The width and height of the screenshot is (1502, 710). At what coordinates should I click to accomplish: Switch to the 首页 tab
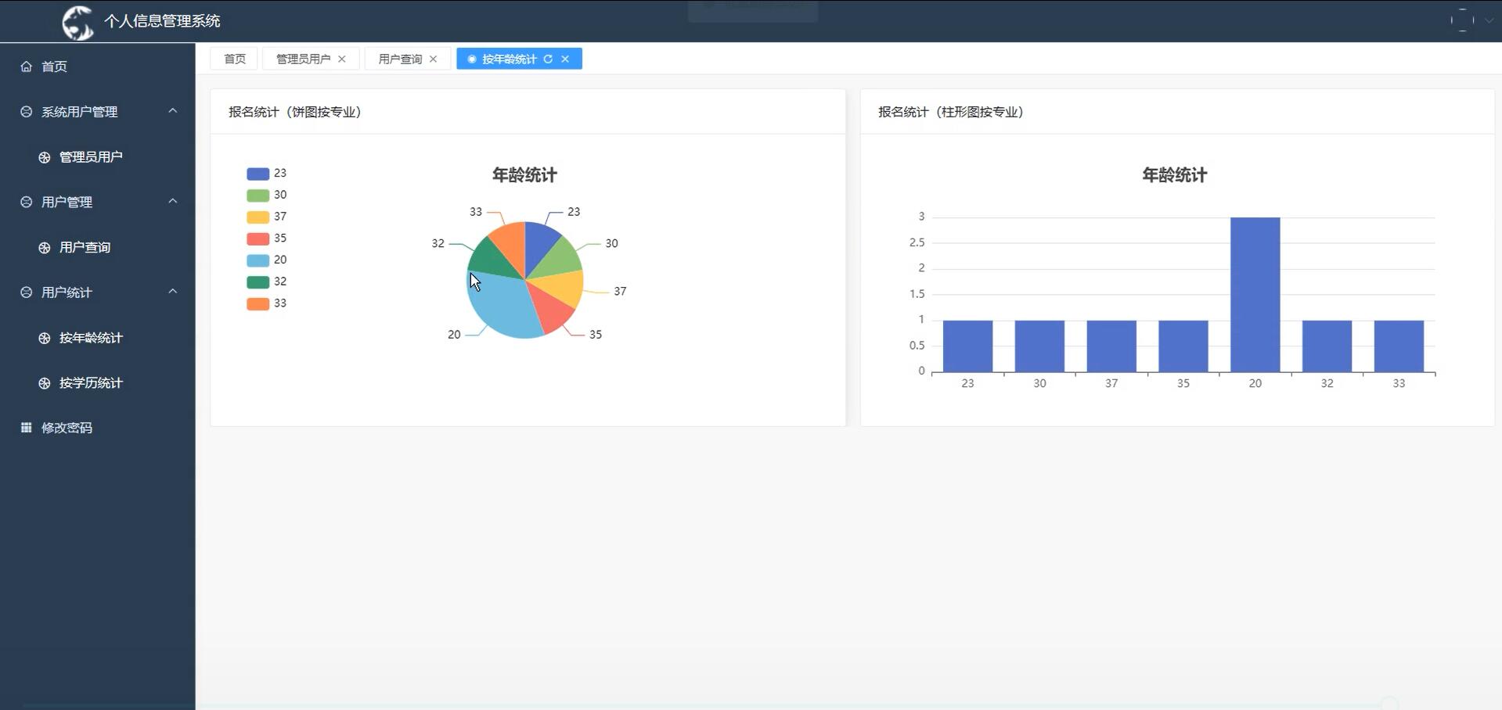click(234, 59)
